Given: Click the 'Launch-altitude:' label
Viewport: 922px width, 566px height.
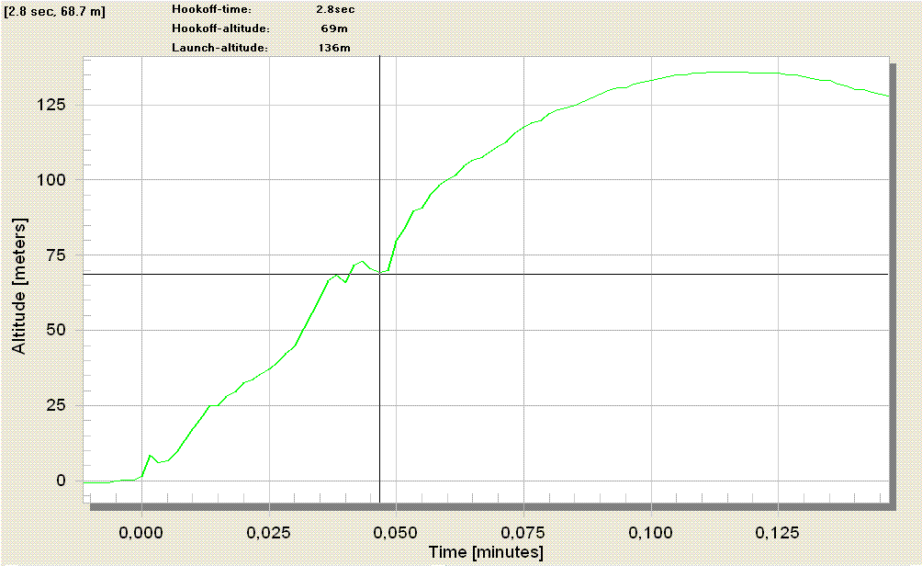Looking at the screenshot, I should tap(219, 48).
